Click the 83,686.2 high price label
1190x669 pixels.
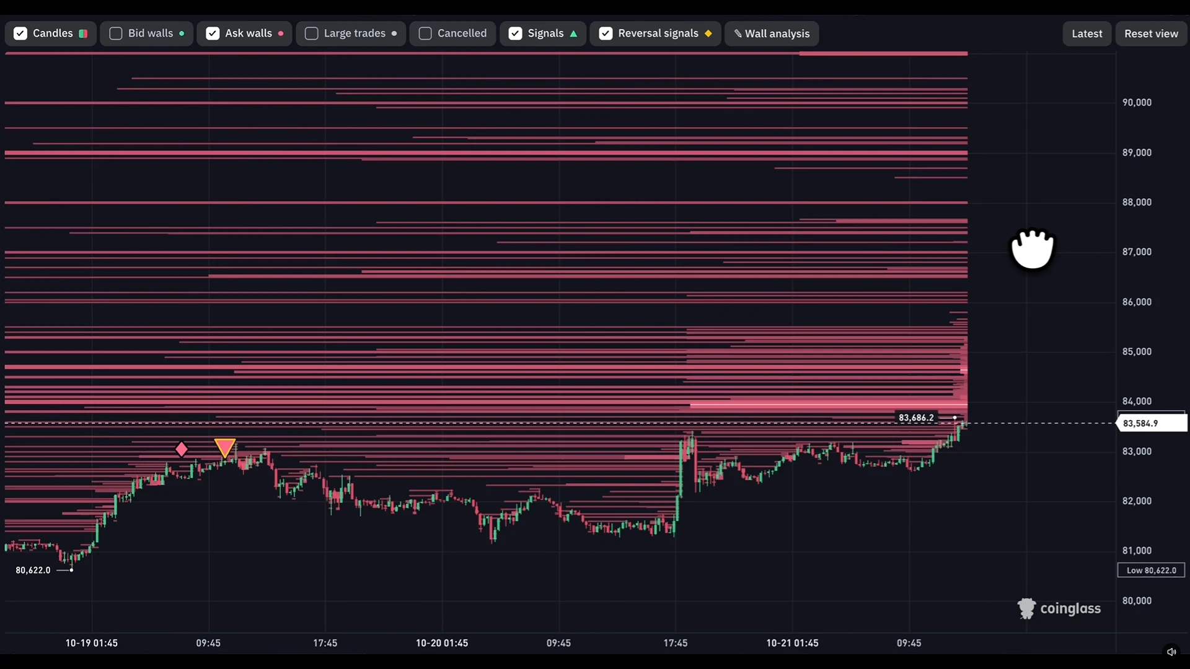pos(916,418)
